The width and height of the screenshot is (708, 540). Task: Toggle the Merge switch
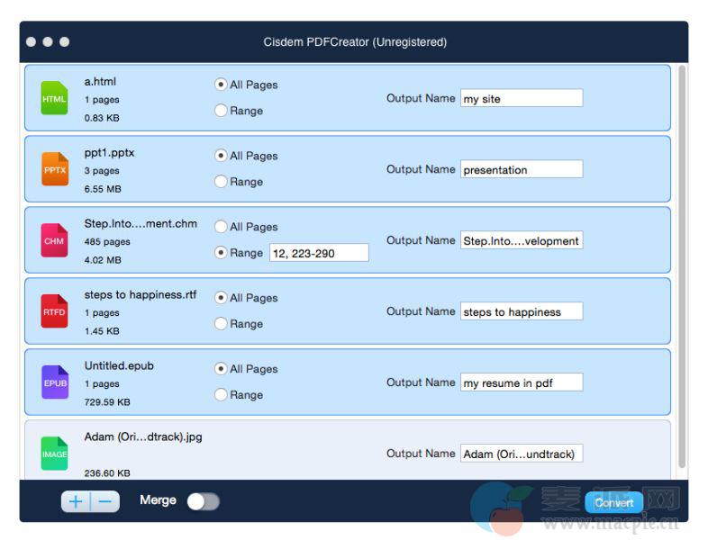point(203,501)
